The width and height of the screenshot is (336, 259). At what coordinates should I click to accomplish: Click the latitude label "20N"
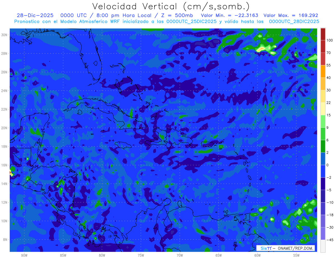point(4,128)
